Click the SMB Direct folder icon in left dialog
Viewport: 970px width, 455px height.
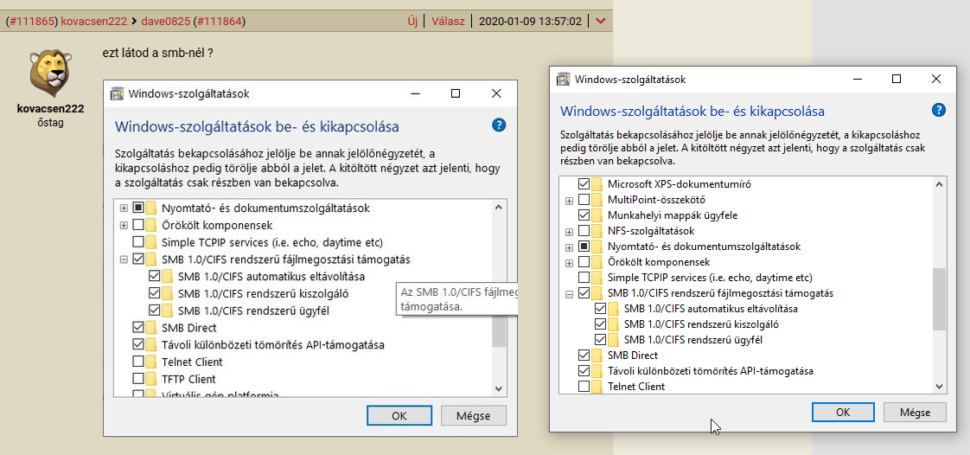click(x=151, y=327)
